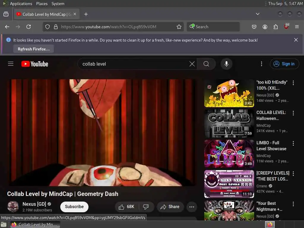Open CREEPY LEVELS lost version thumbnail
Viewport: 304px width, 228px height.
pos(229,184)
